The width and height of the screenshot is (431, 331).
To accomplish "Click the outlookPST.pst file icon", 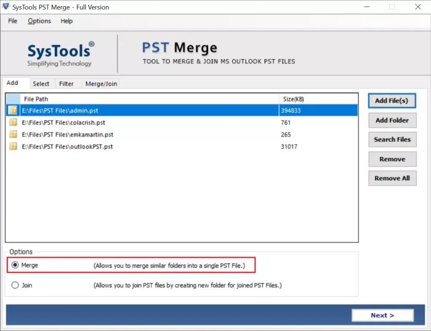I will coord(13,146).
